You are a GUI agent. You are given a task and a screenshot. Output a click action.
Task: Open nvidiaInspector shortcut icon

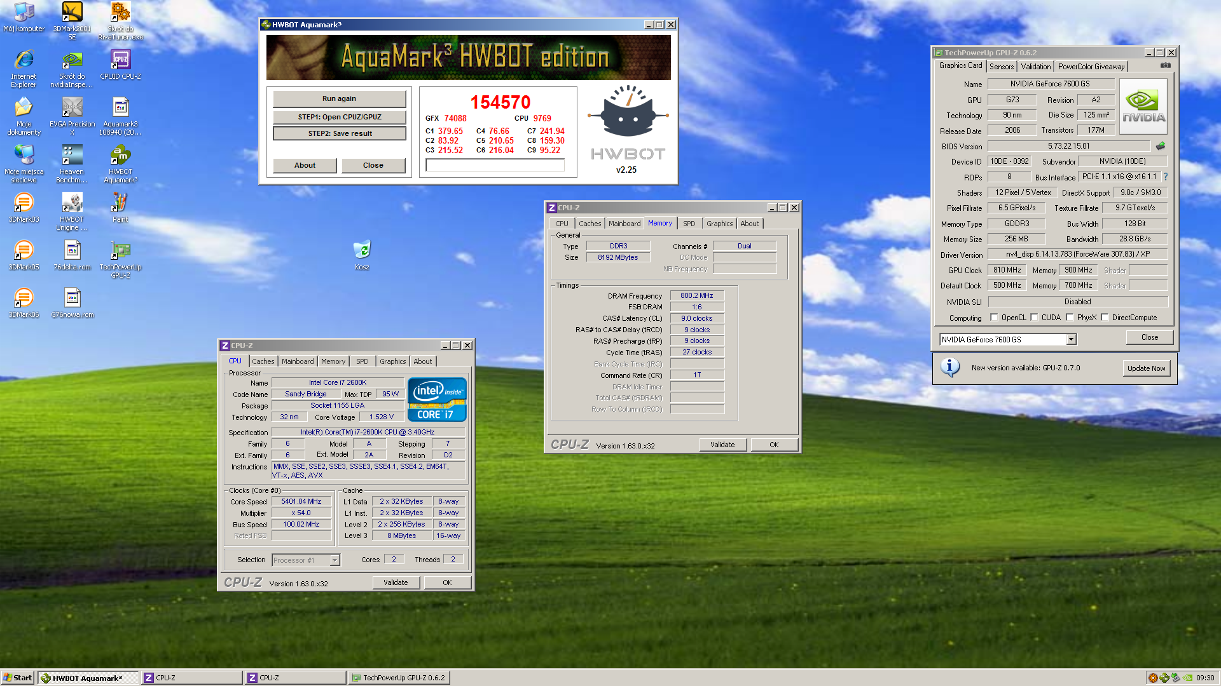point(72,69)
